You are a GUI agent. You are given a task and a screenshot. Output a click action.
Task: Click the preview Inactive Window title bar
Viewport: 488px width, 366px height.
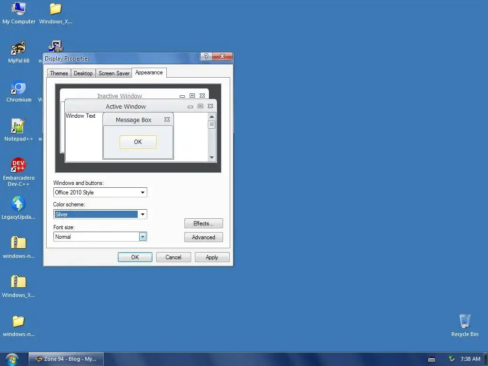(x=120, y=95)
